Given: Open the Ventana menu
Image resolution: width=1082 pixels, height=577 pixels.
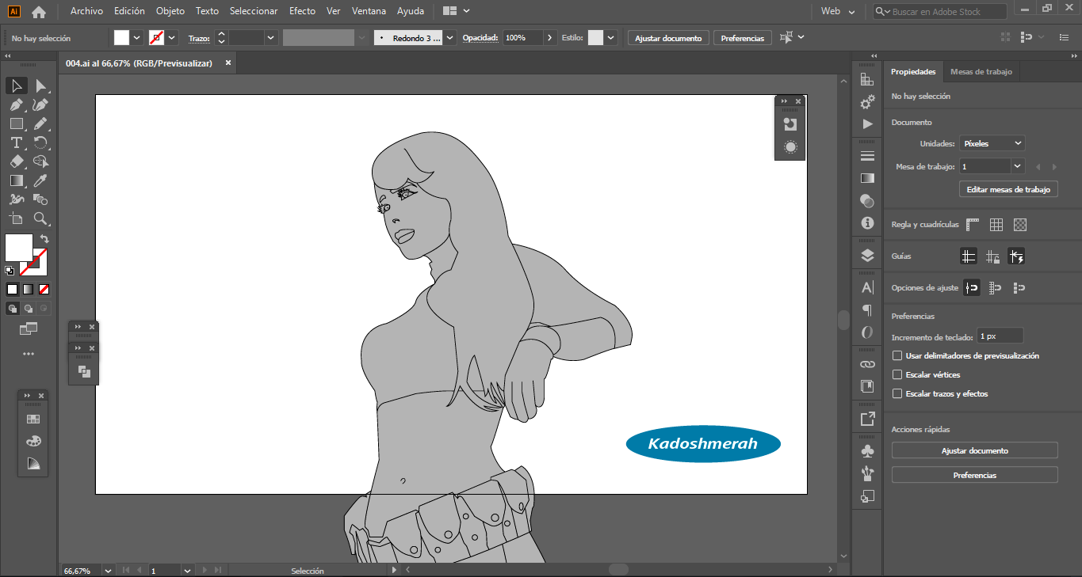Looking at the screenshot, I should 369,12.
